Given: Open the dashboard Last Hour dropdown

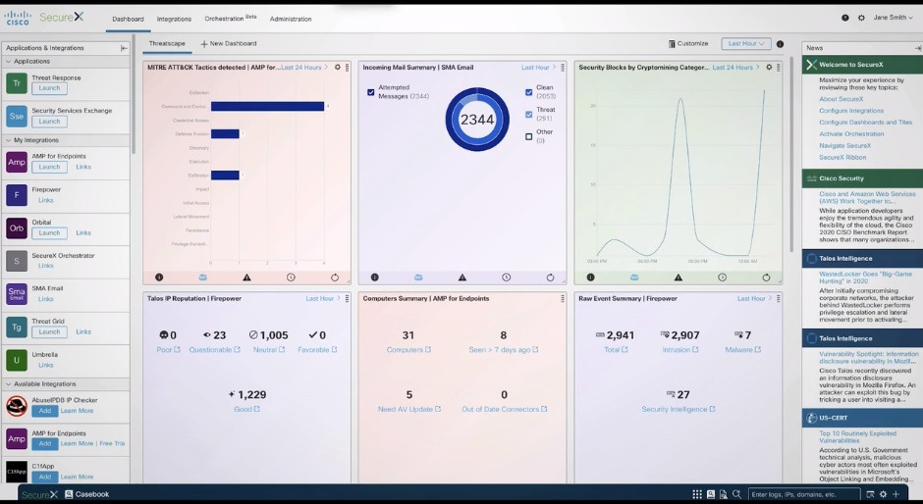Looking at the screenshot, I should [x=746, y=43].
